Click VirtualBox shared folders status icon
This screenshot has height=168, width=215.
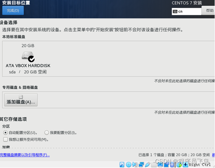click(154, 165)
